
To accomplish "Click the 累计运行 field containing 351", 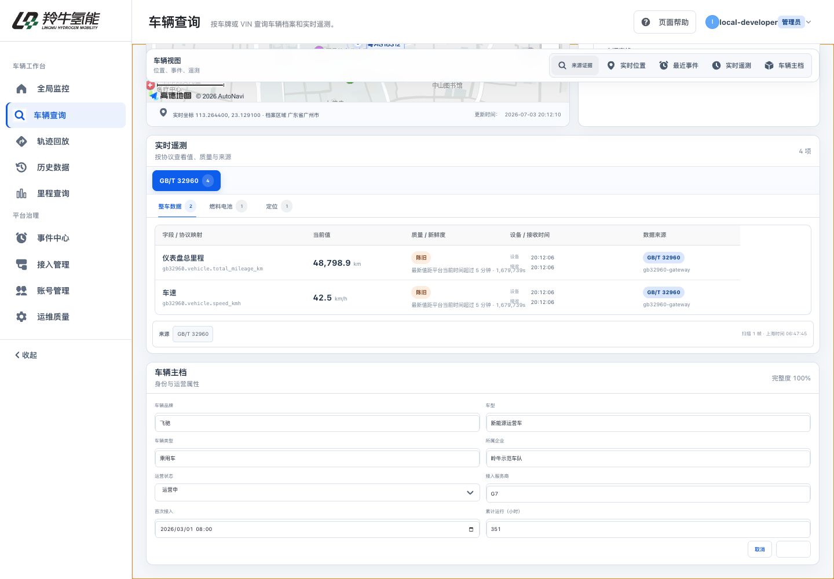I will pyautogui.click(x=648, y=529).
